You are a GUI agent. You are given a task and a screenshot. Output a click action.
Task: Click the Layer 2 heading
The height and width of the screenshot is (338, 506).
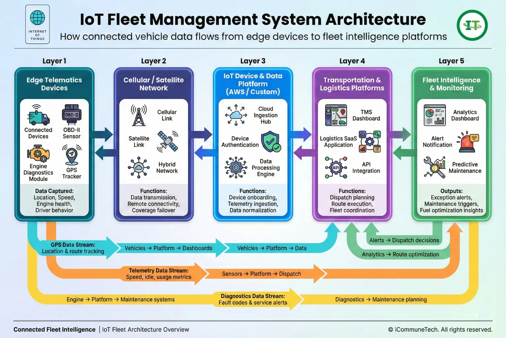pyautogui.click(x=153, y=61)
